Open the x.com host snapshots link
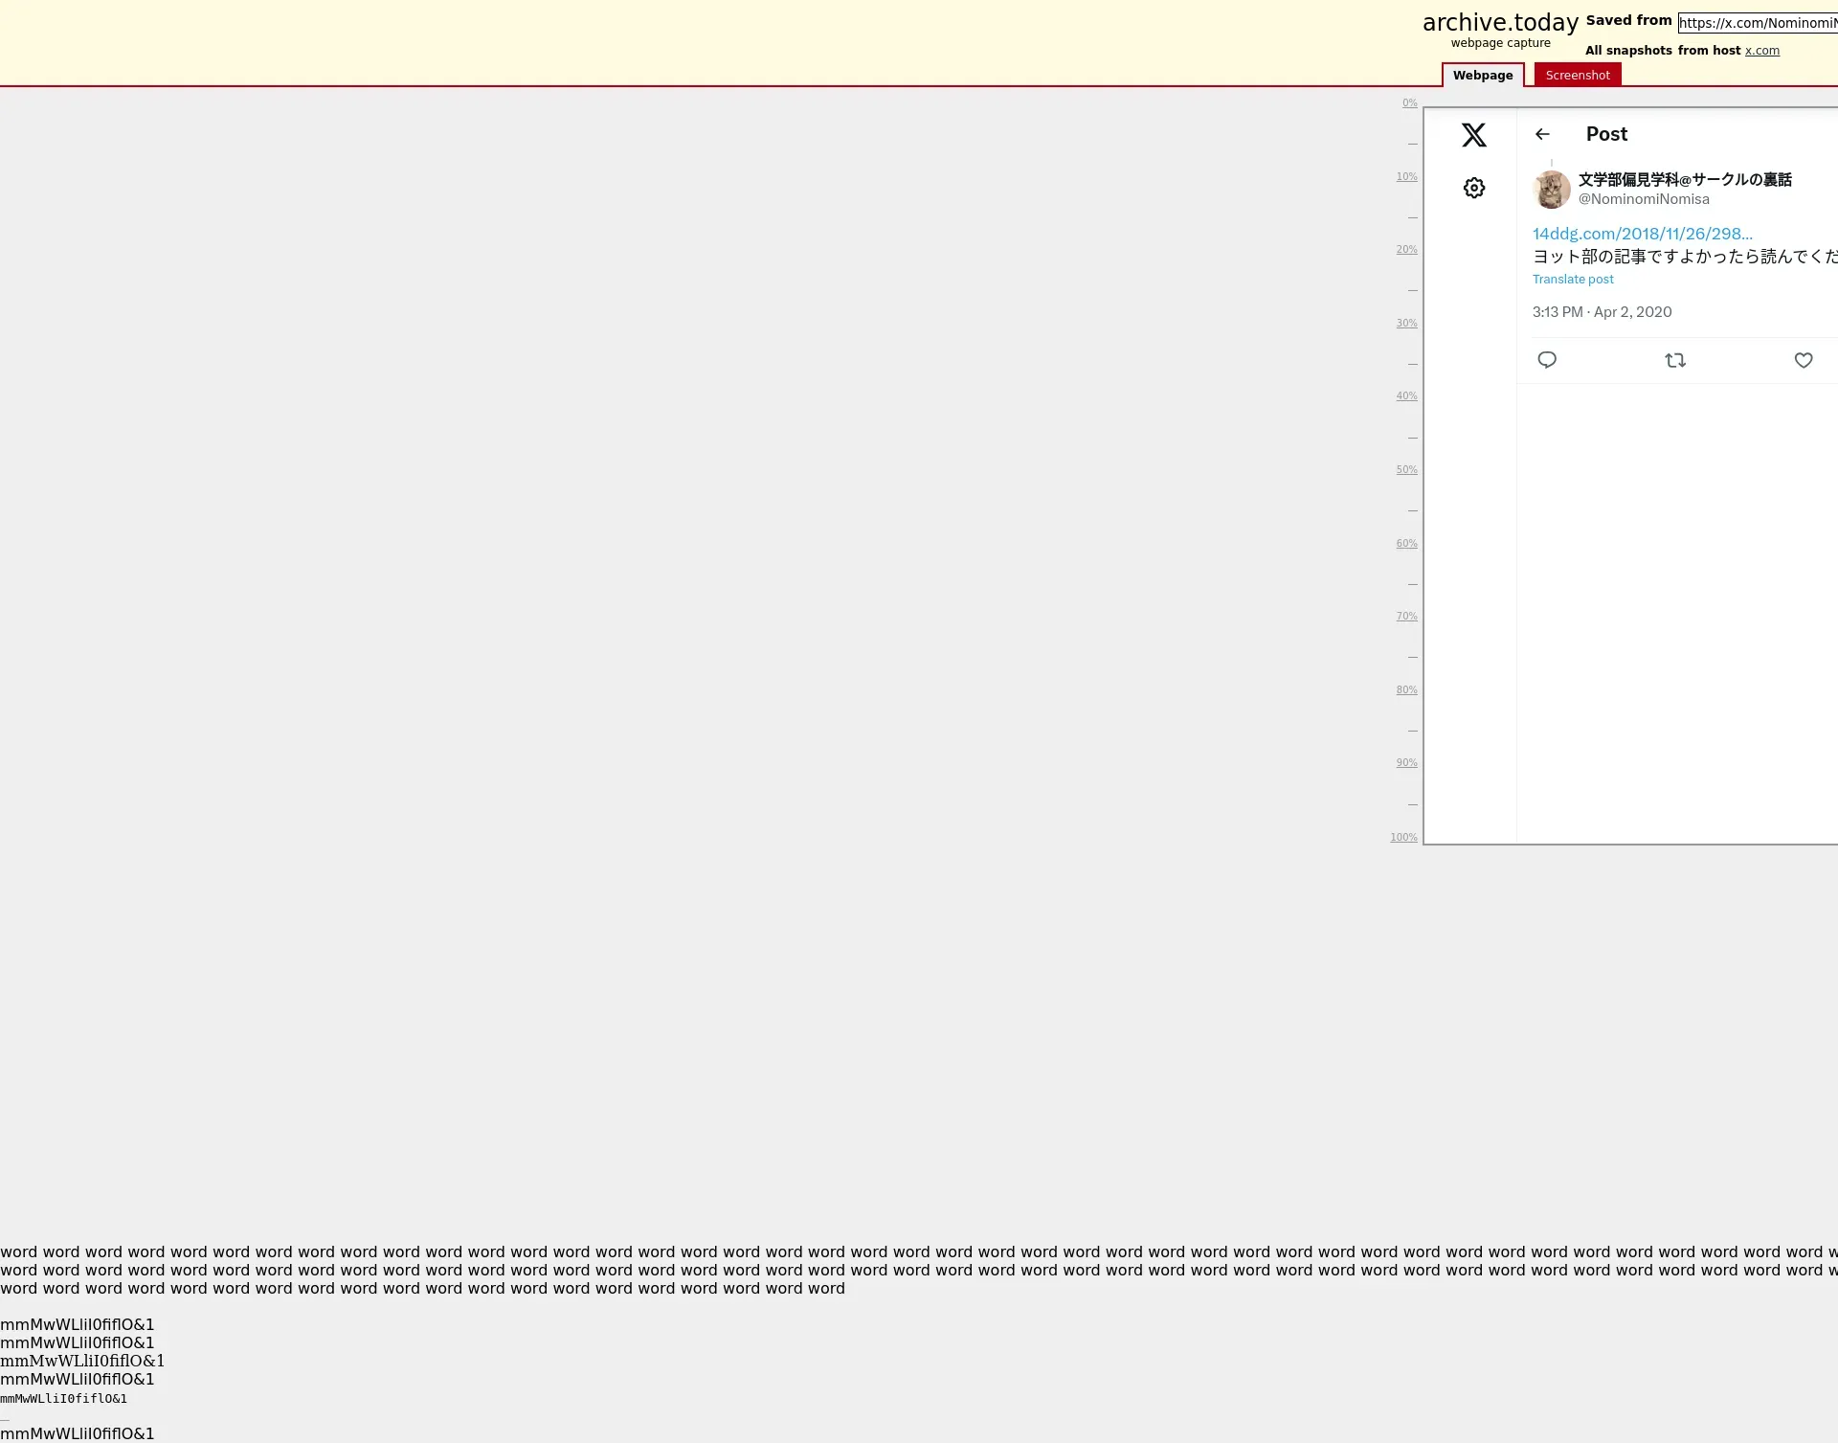Image resolution: width=1838 pixels, height=1443 pixels. 1761,51
